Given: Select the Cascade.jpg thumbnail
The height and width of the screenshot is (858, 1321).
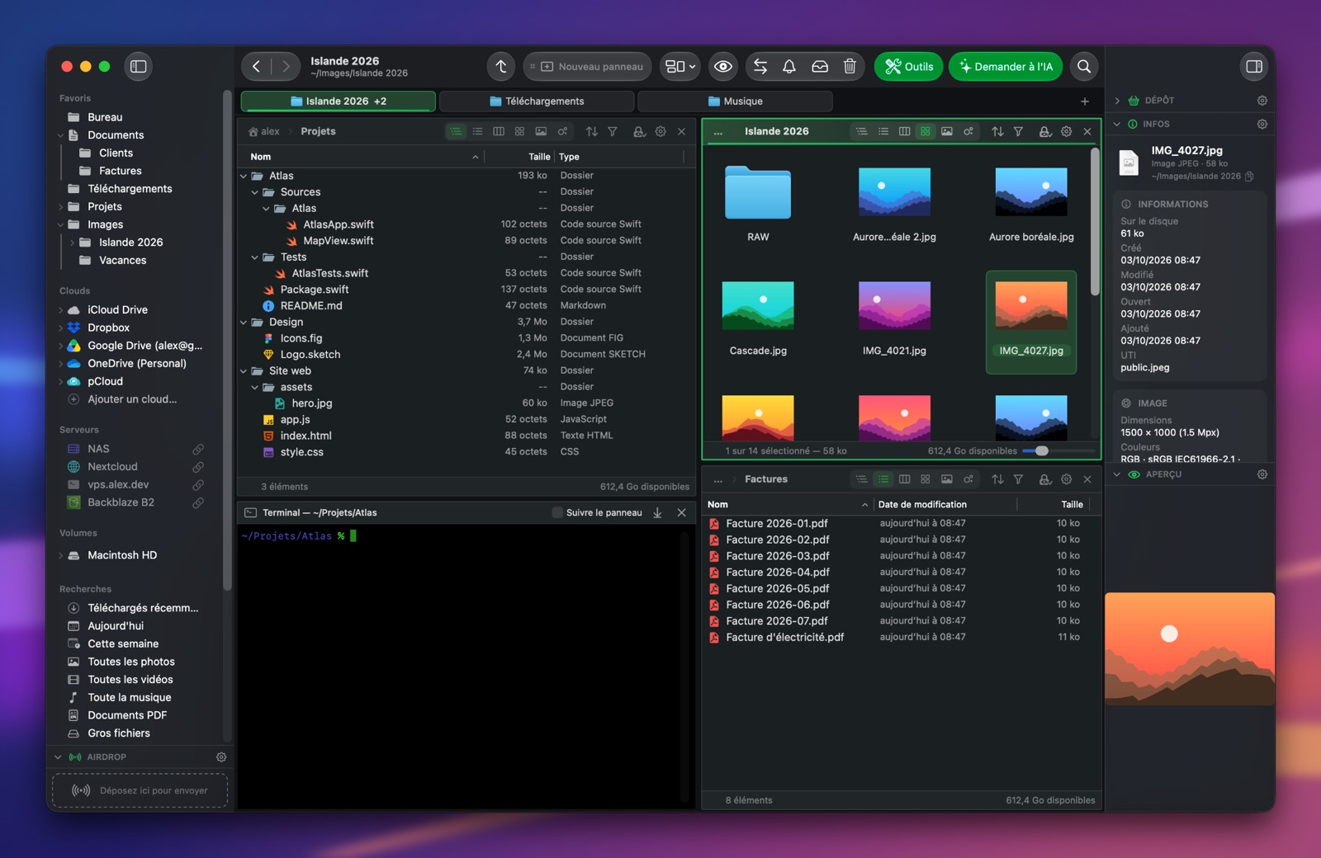Looking at the screenshot, I should coord(758,305).
